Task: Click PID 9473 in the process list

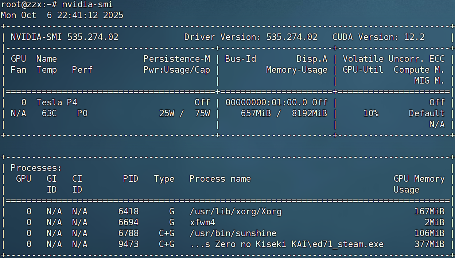Action: tap(128, 244)
